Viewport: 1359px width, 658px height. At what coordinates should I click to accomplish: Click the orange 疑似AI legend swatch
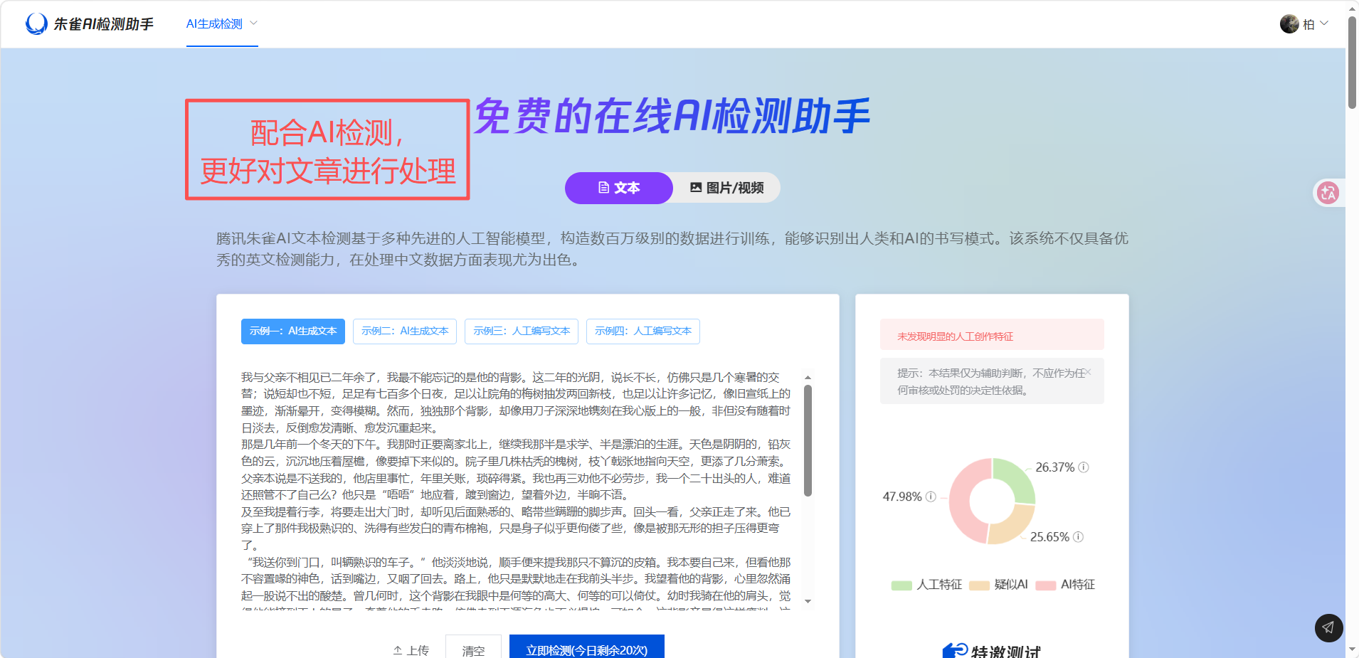980,585
